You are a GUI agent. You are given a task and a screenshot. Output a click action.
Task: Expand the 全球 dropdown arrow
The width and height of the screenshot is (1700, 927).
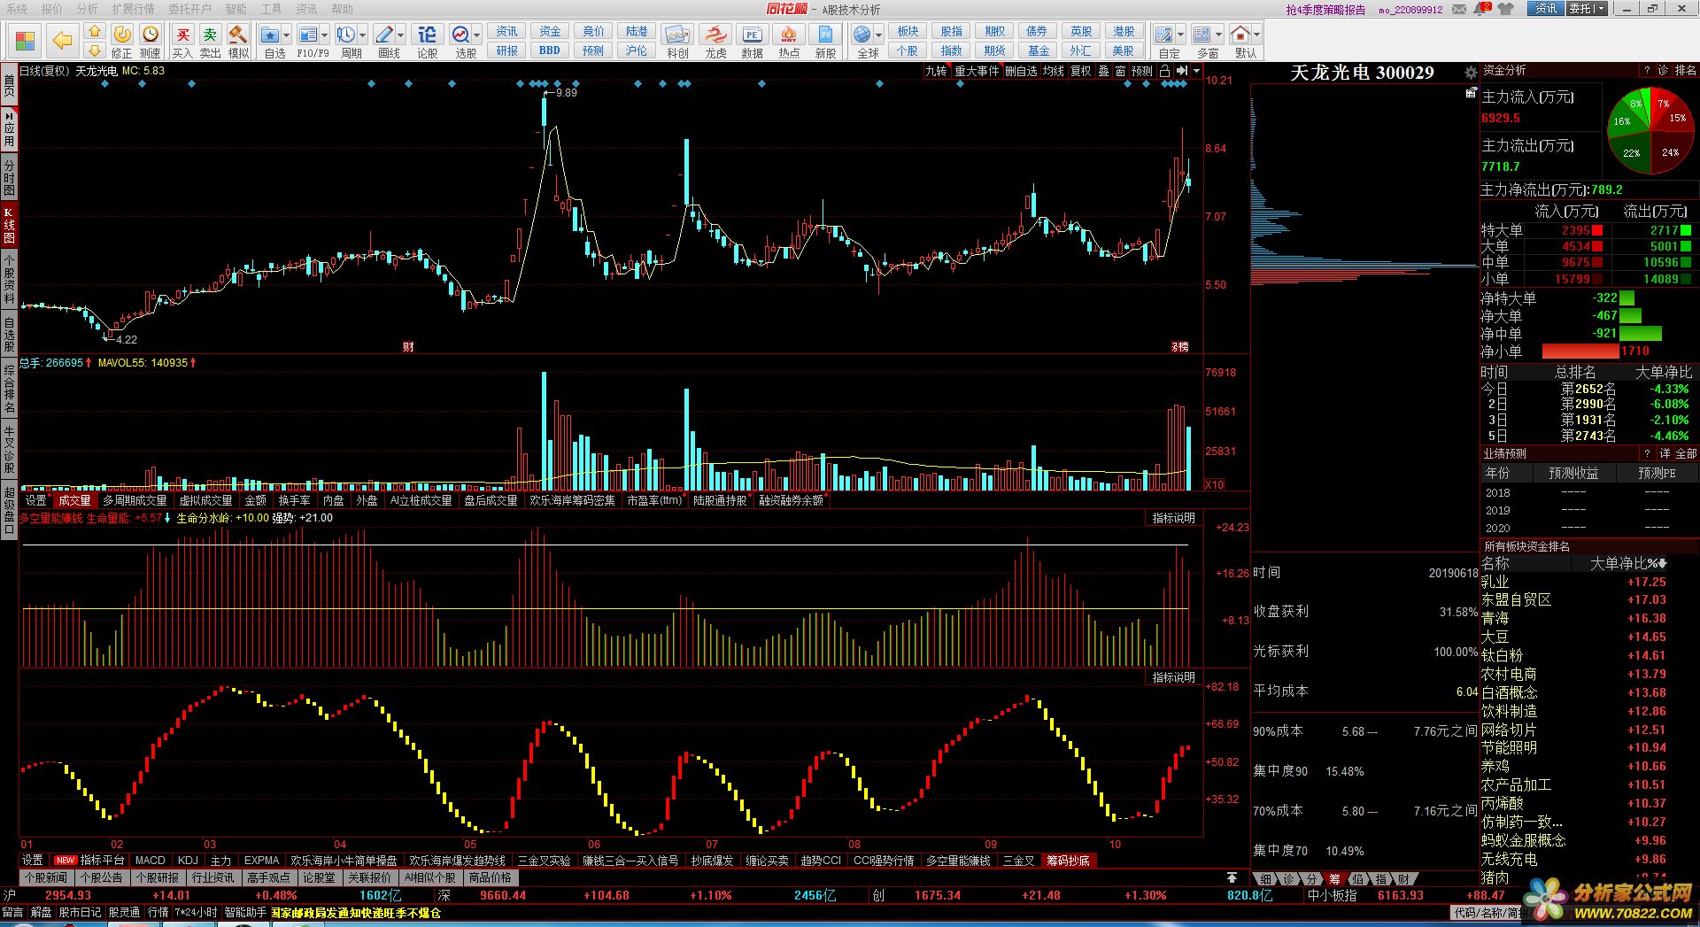[879, 35]
